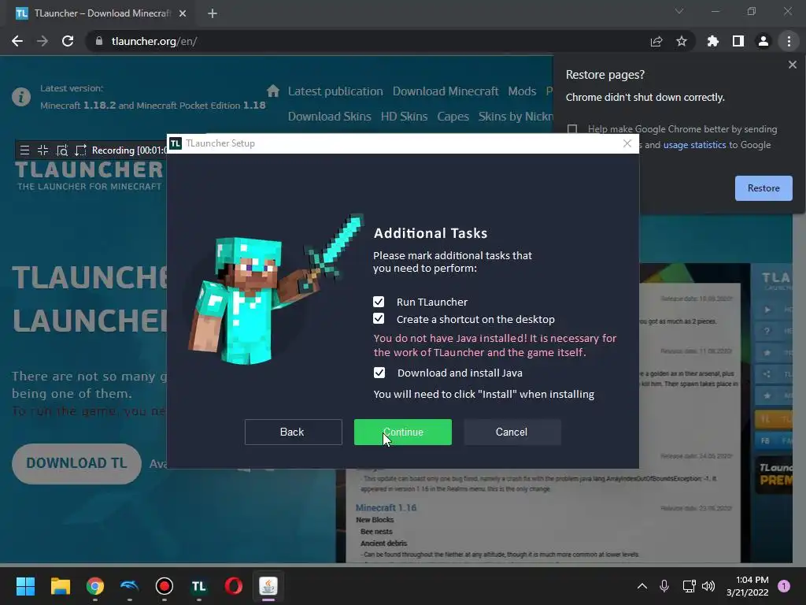The height and width of the screenshot is (605, 806).
Task: Click the TLauncher site logo
Action: pyautogui.click(x=89, y=176)
